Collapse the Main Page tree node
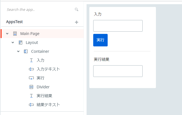 tap(7, 34)
